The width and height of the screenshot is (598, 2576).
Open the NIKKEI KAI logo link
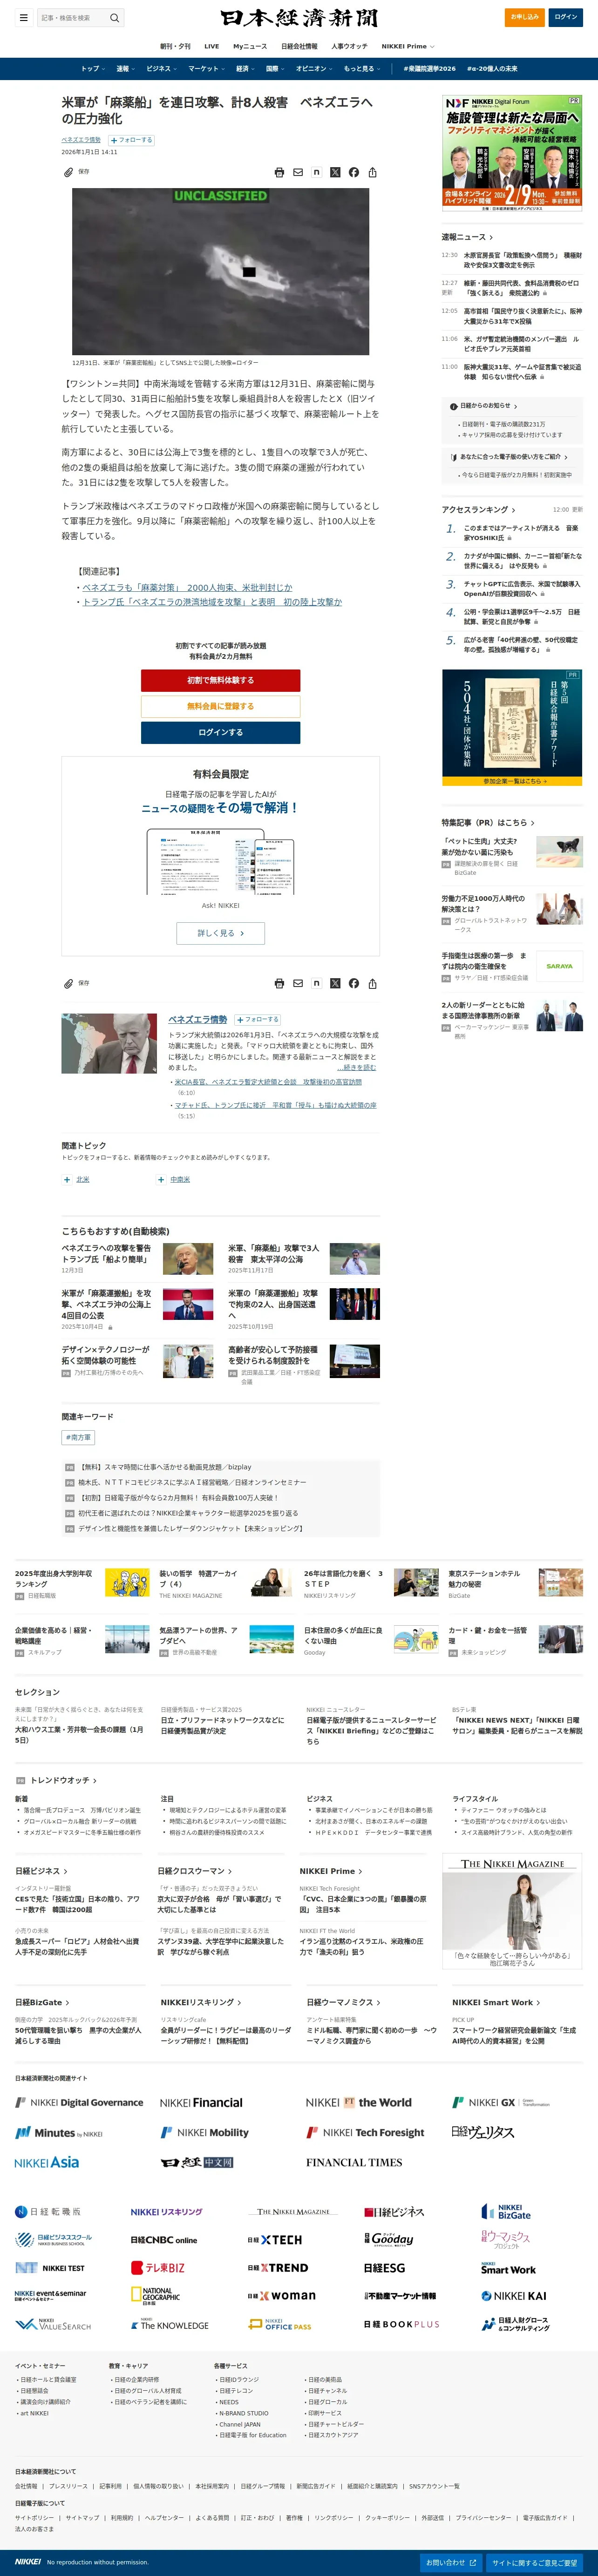[x=514, y=2296]
